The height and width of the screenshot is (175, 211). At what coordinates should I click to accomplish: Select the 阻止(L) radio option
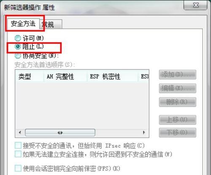click(x=18, y=46)
